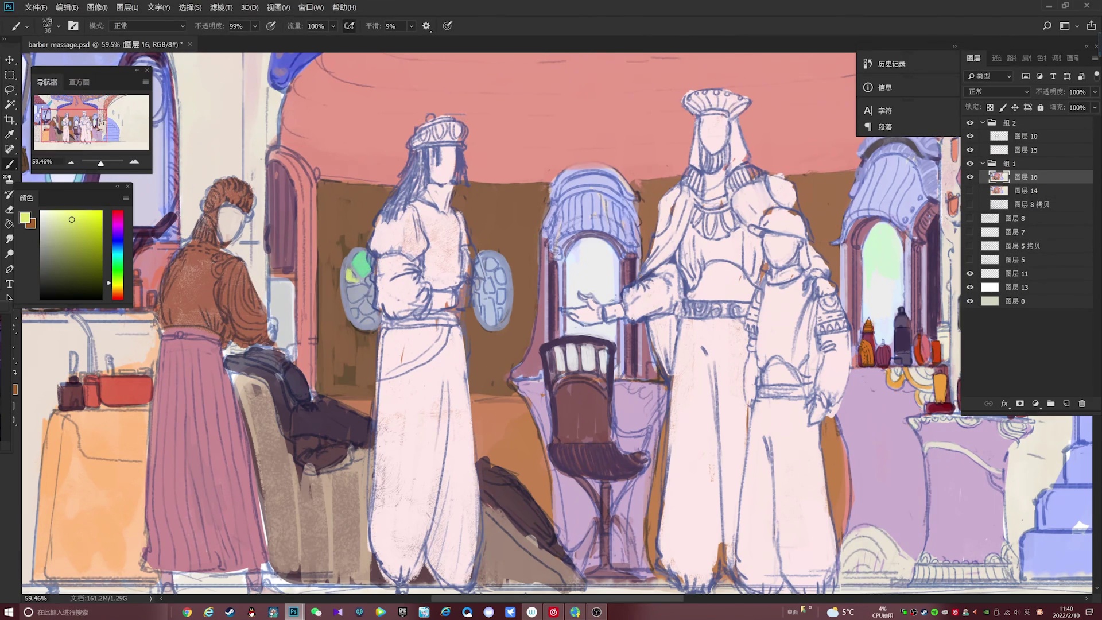
Task: Select the Brush tool in left toolbar
Action: tap(10, 164)
